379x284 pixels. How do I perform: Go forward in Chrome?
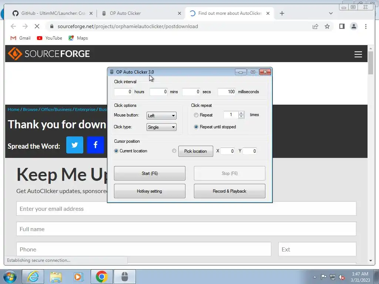pos(25,26)
